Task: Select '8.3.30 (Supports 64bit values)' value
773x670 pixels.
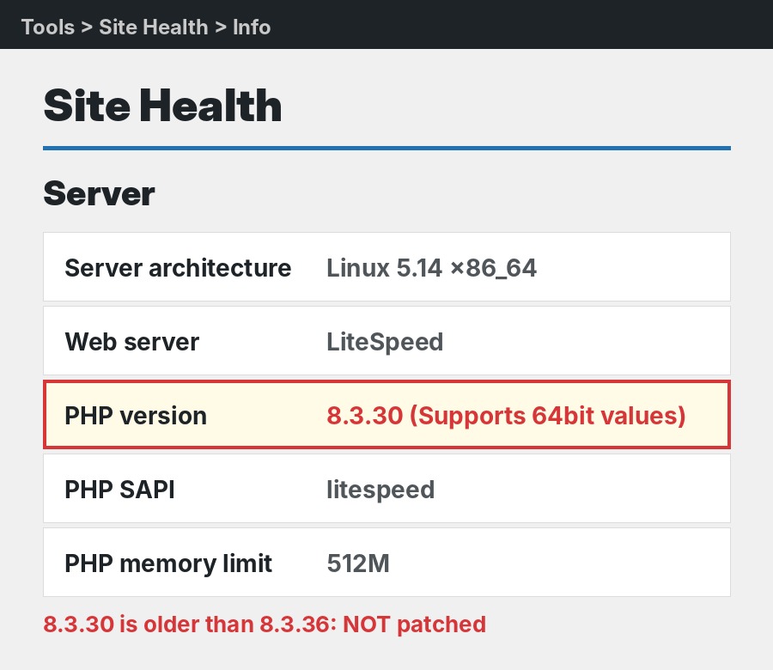Action: pyautogui.click(x=506, y=416)
